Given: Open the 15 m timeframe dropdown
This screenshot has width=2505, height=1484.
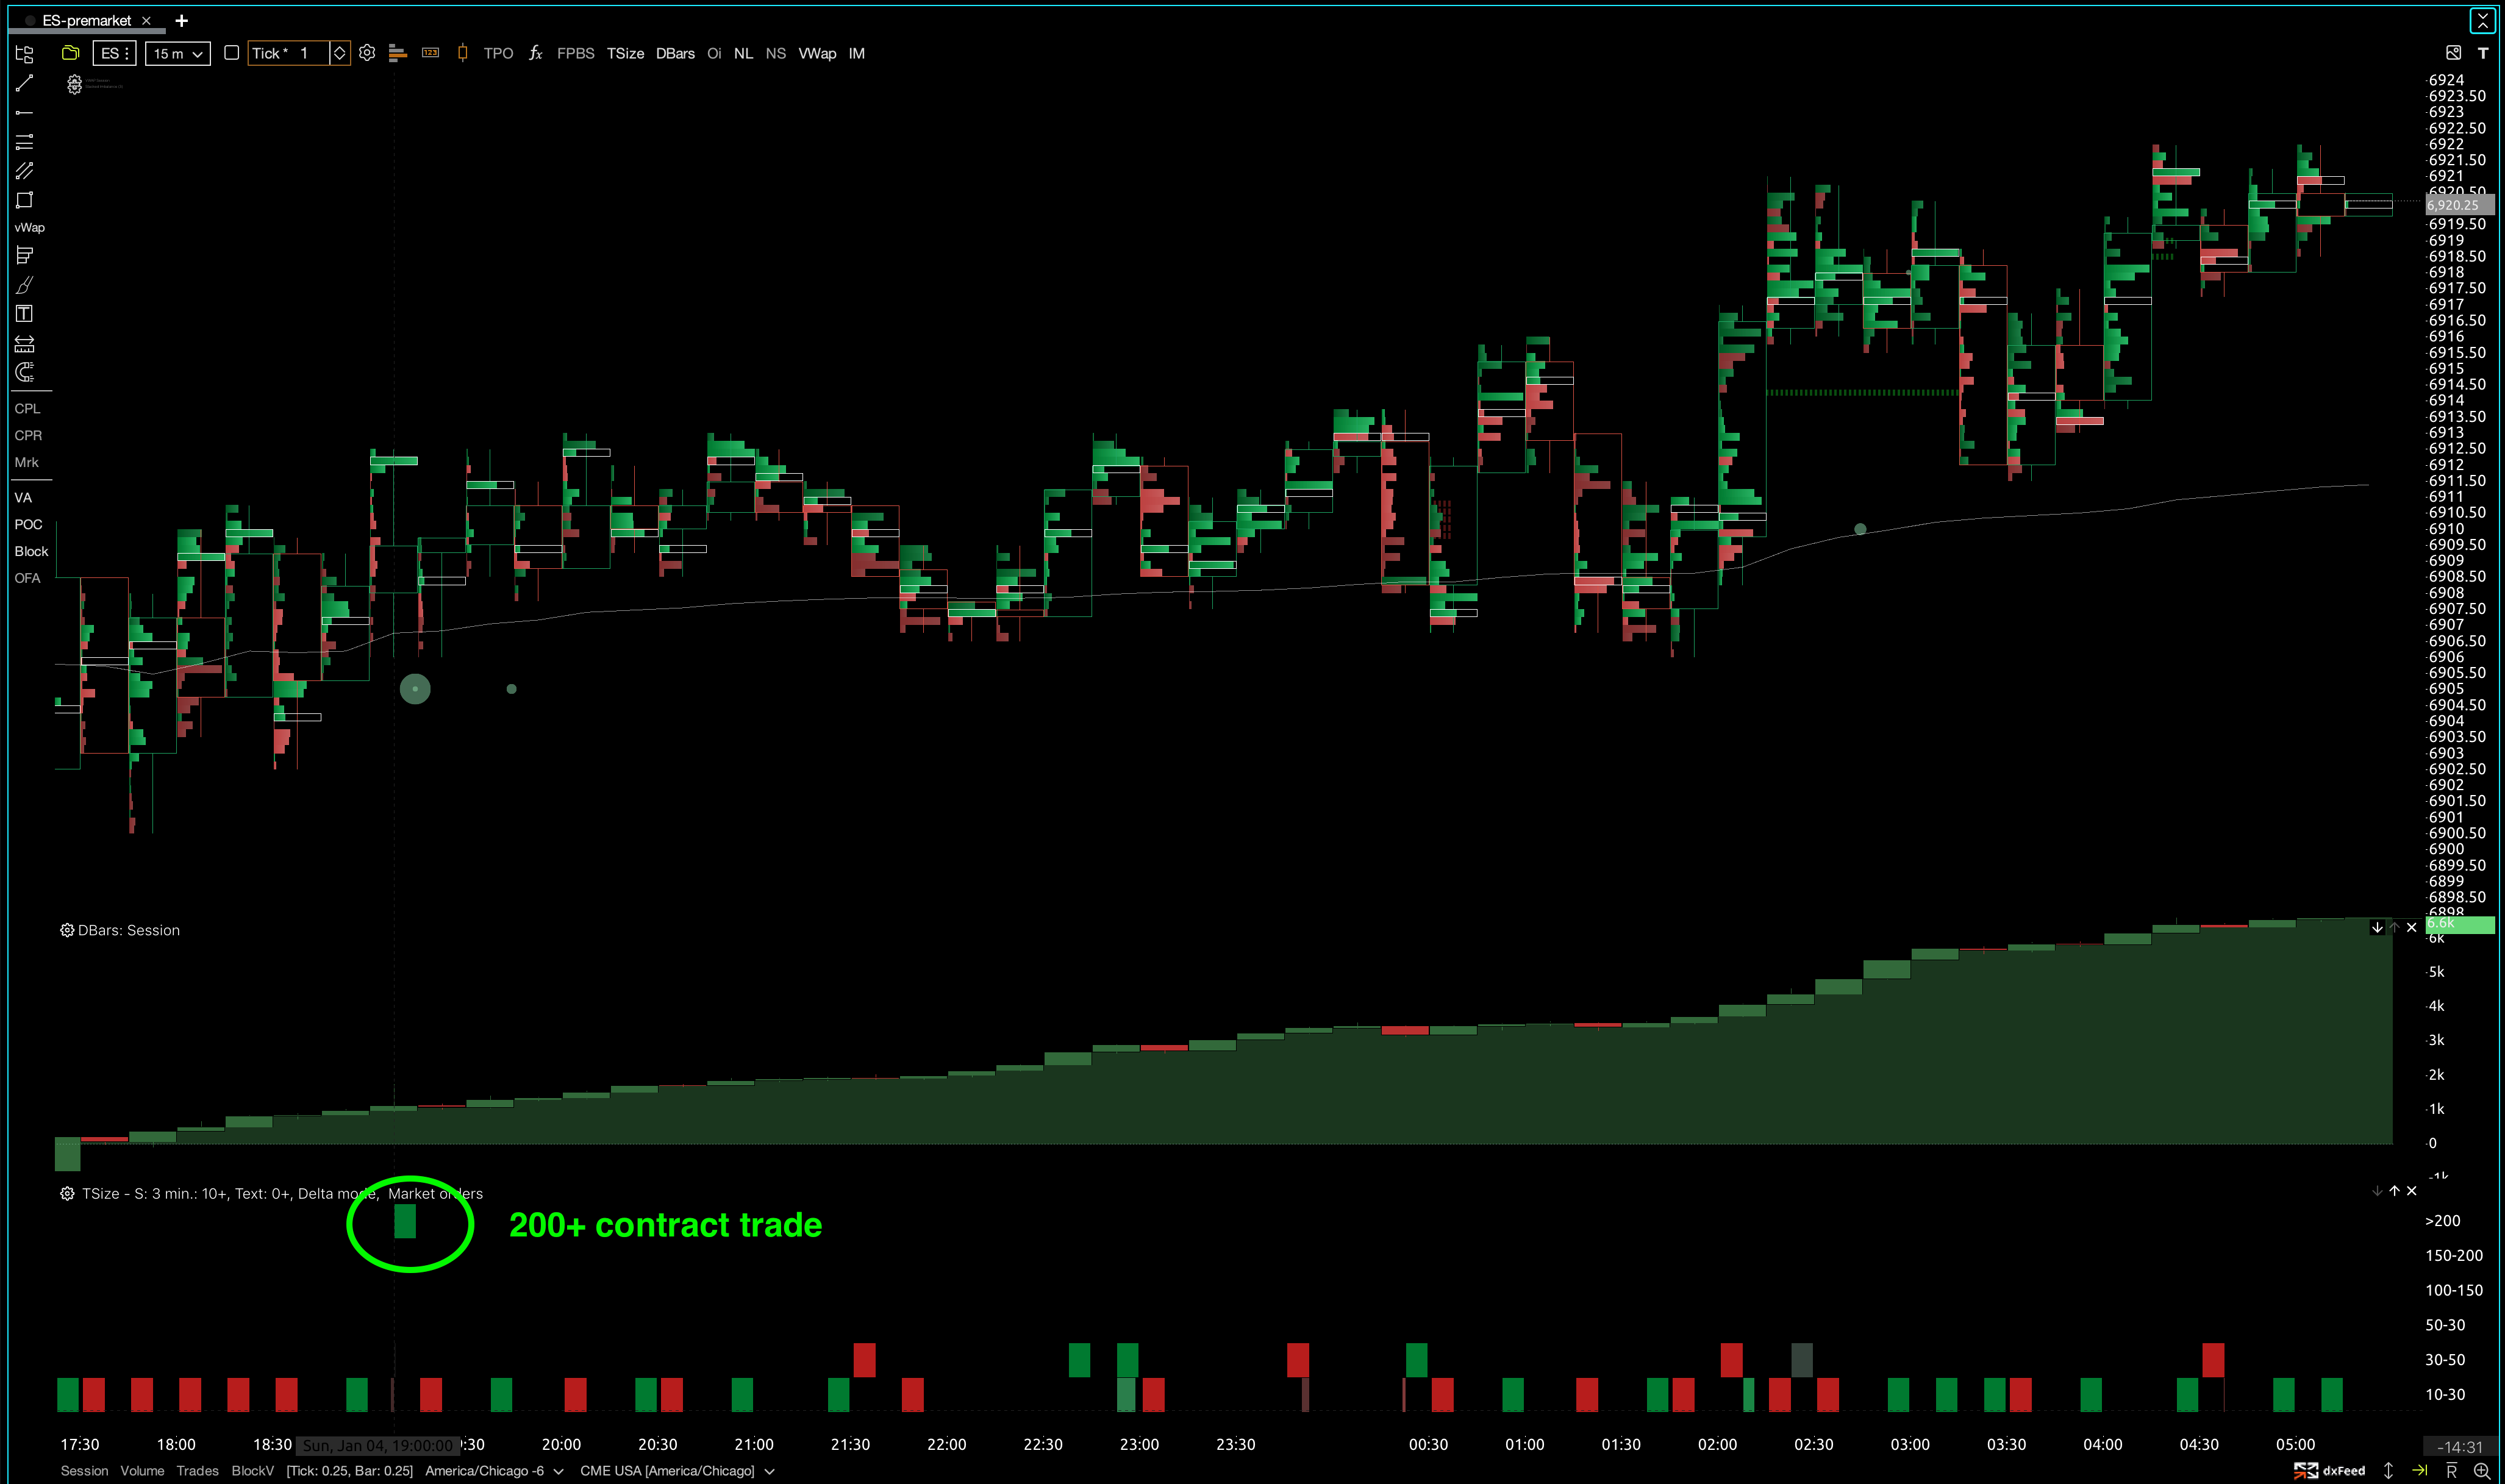Looking at the screenshot, I should coord(178,54).
